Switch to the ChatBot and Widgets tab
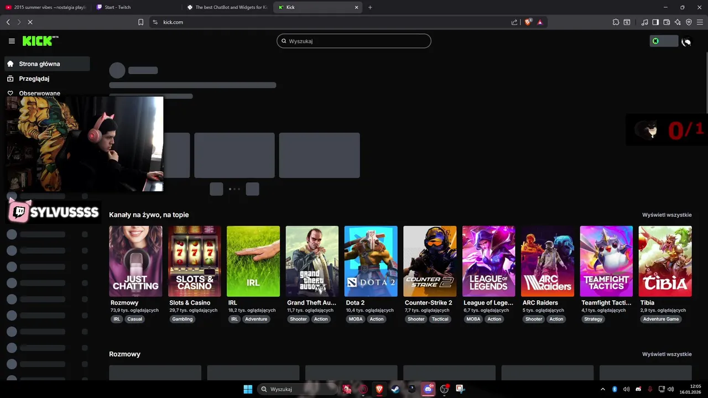This screenshot has width=708, height=398. tap(227, 7)
